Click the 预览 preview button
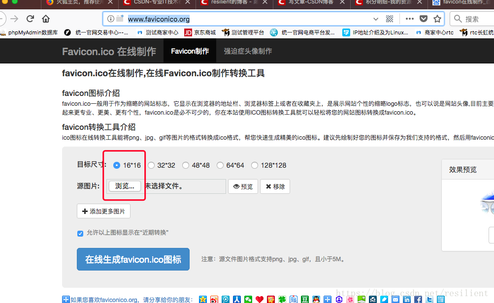 tap(243, 186)
